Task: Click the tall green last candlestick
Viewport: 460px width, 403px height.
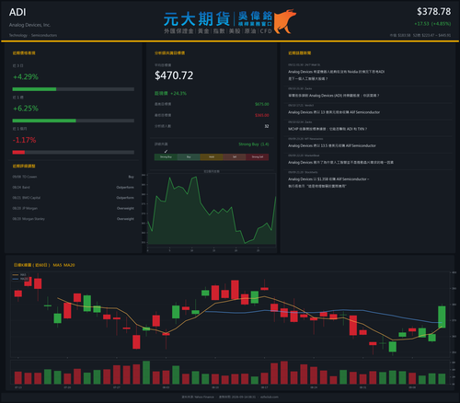Action: tap(442, 317)
